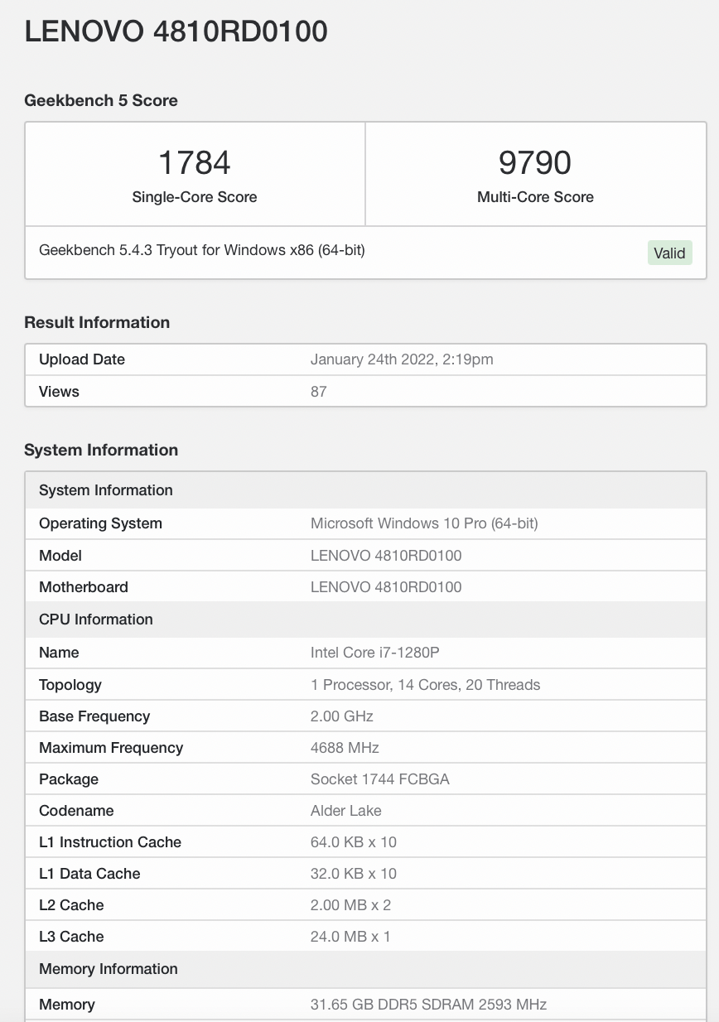This screenshot has width=719, height=1022.
Task: Expand the System Information section
Action: point(105,490)
